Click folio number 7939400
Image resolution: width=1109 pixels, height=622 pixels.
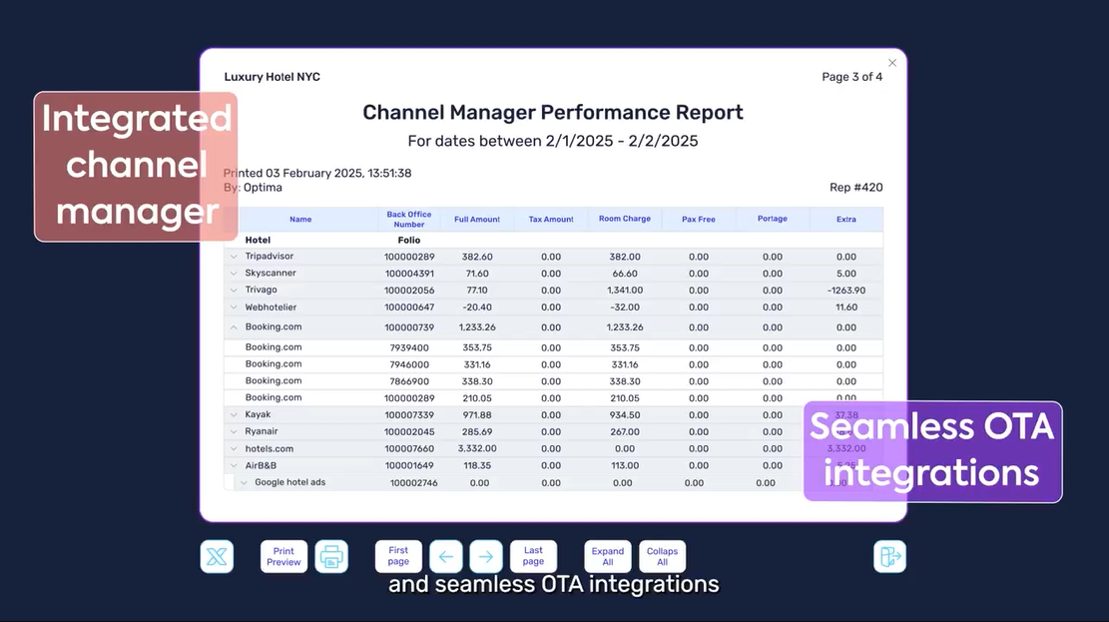409,347
